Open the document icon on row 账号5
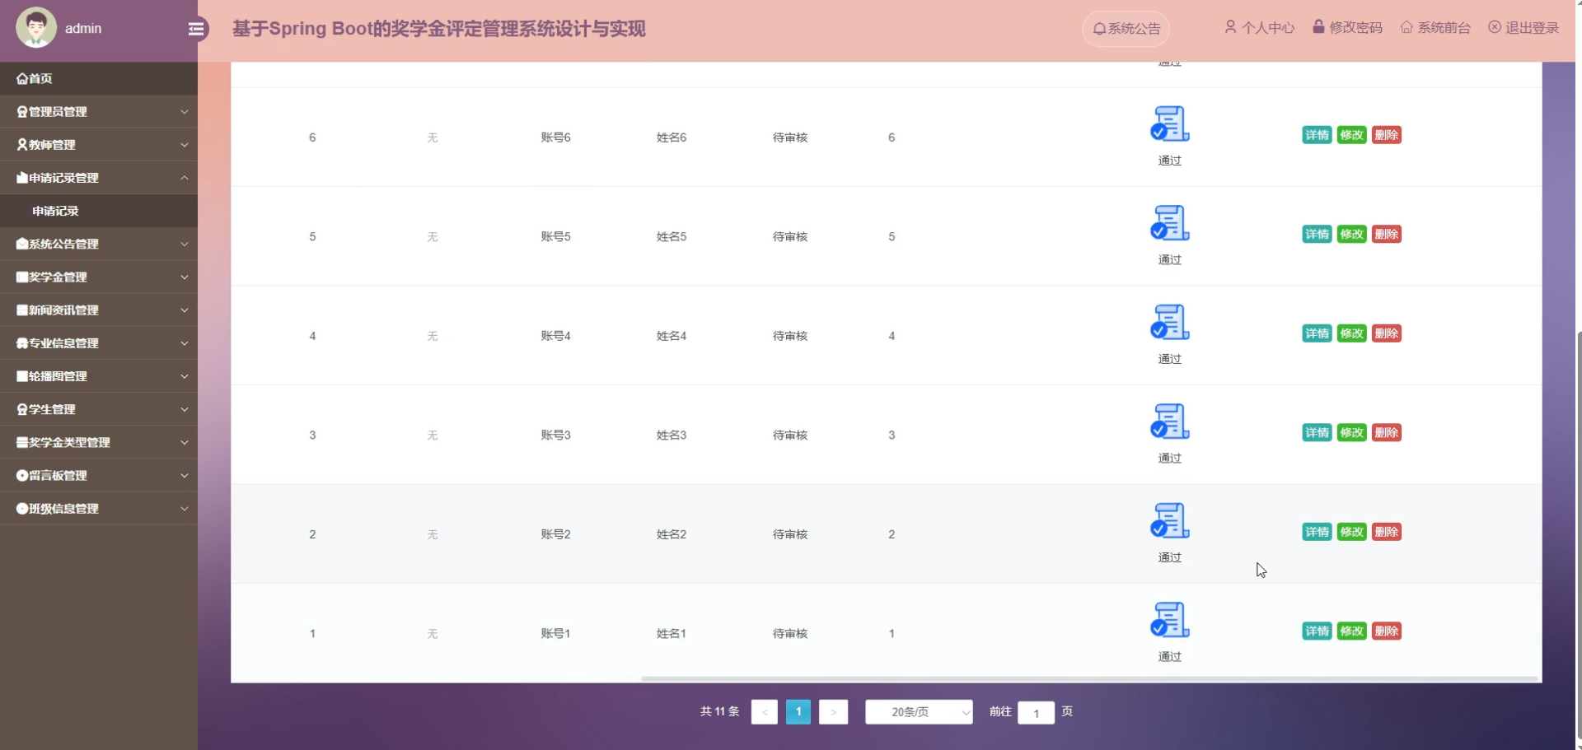The image size is (1582, 750). 1168,222
